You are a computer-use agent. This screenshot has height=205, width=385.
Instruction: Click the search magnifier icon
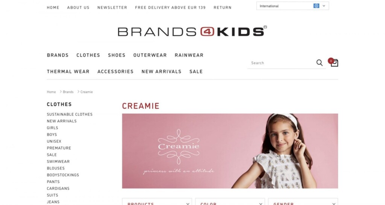click(319, 63)
